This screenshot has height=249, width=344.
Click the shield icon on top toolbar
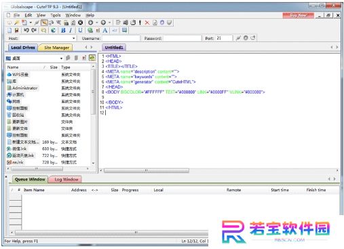170,22
